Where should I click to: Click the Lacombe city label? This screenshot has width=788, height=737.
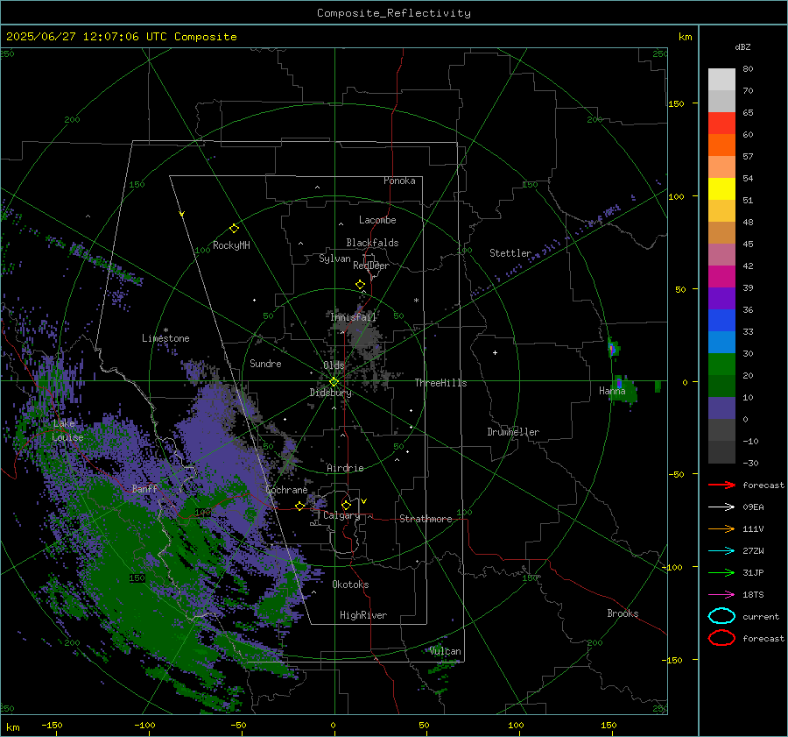tap(377, 220)
